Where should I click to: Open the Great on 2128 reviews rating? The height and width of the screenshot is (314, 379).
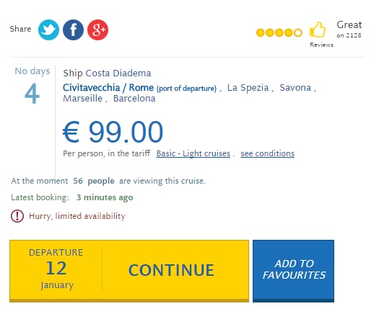pyautogui.click(x=349, y=30)
